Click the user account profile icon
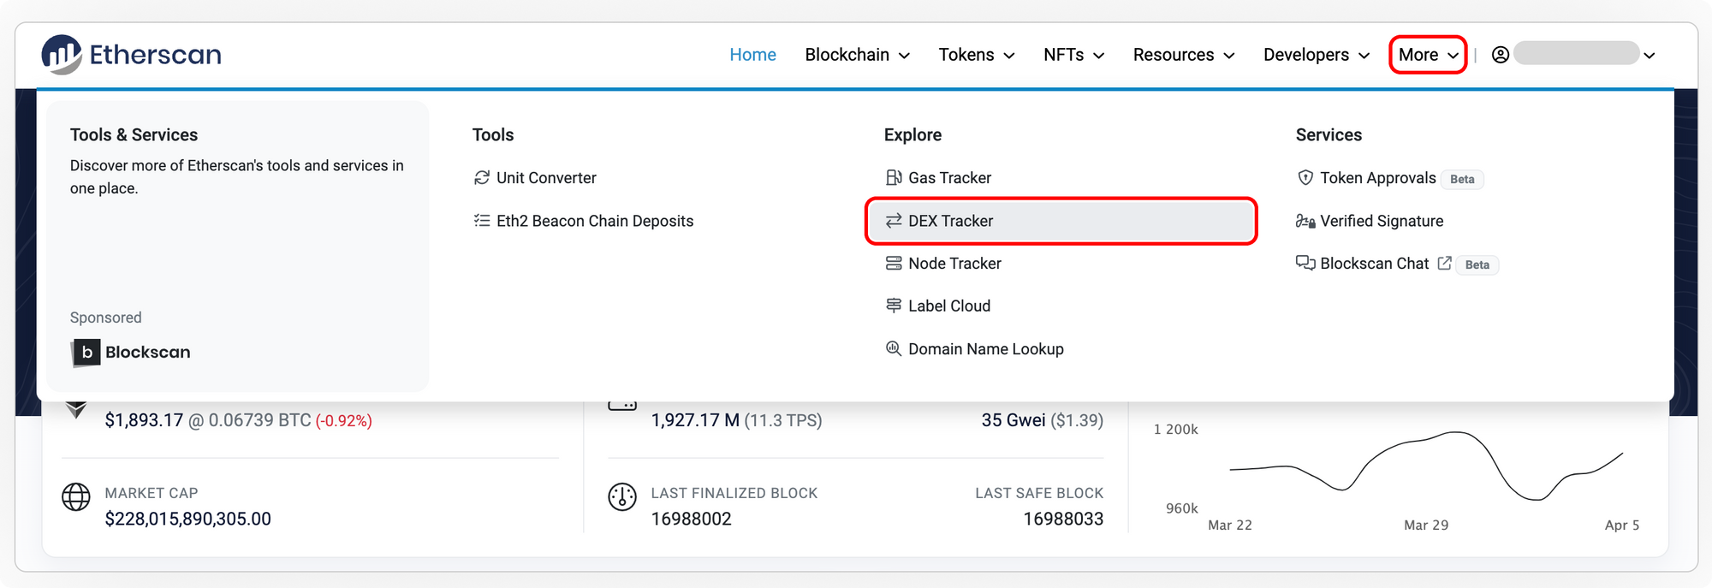 tap(1500, 55)
